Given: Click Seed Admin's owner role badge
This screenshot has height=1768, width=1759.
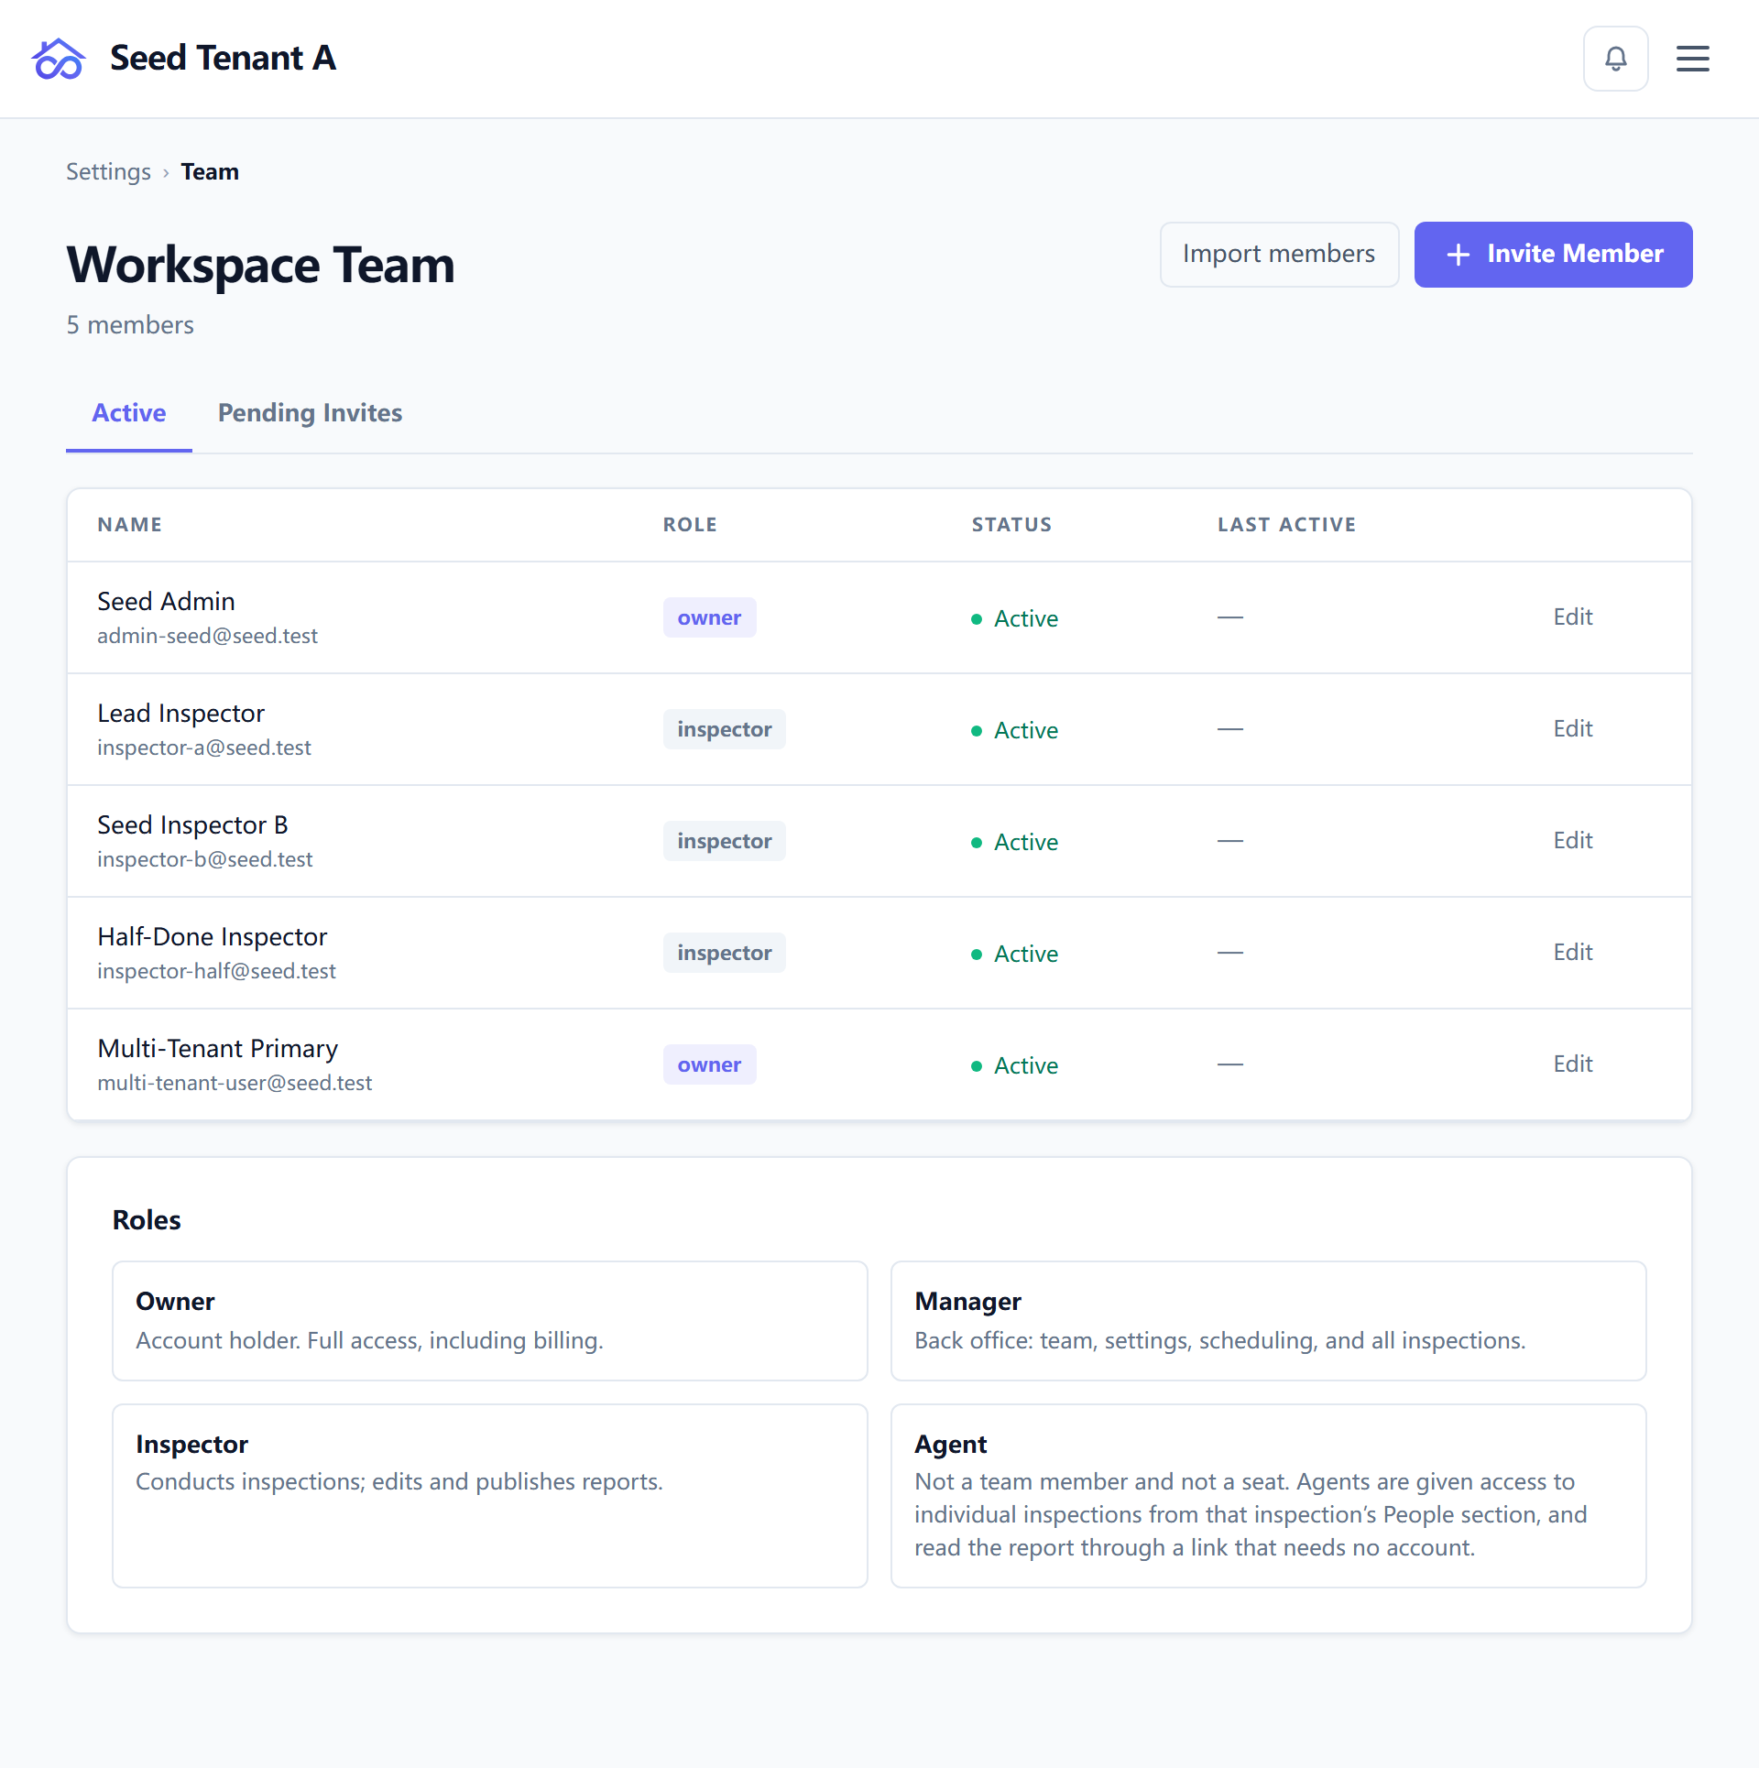Looking at the screenshot, I should point(709,617).
